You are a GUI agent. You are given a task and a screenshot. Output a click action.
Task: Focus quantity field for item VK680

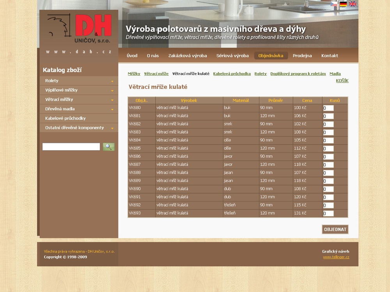[328, 108]
